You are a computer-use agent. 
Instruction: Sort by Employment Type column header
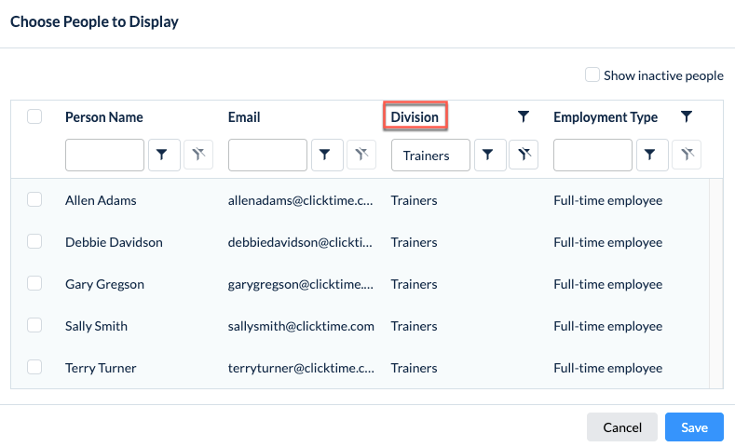coord(606,117)
